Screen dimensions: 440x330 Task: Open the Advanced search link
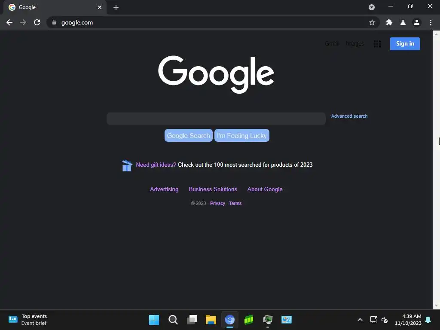pyautogui.click(x=349, y=116)
